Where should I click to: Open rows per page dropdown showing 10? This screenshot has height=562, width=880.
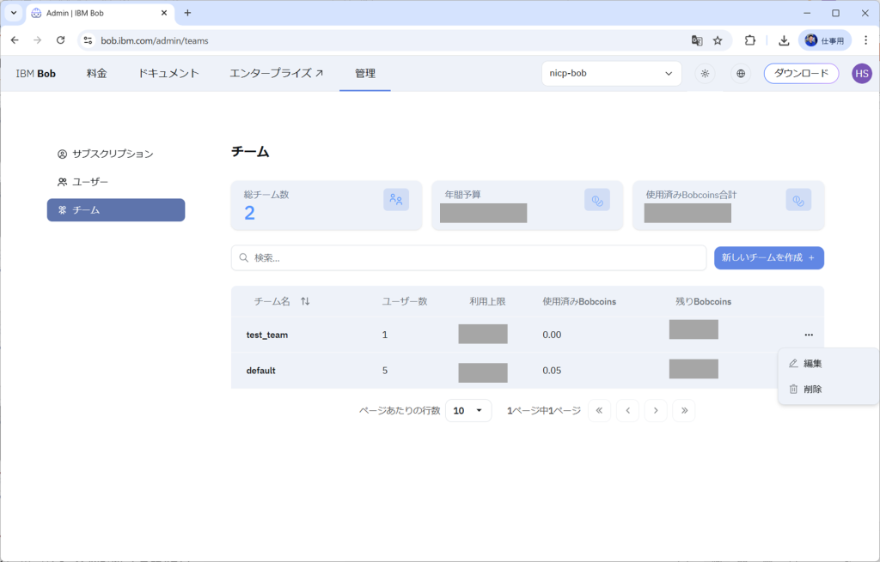click(468, 411)
